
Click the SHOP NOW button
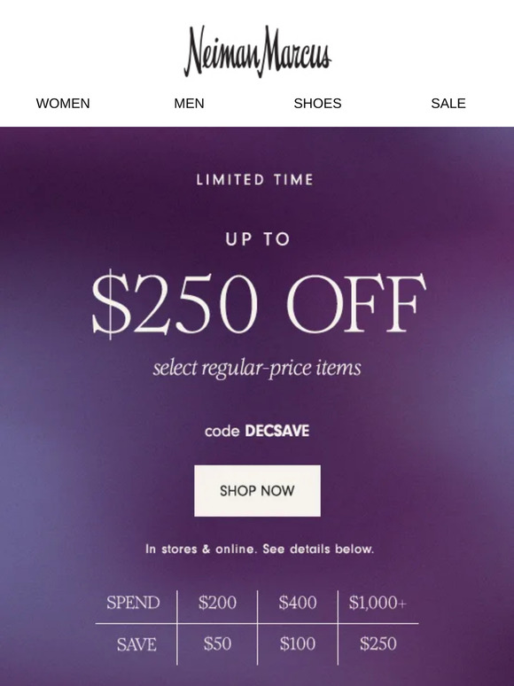click(257, 490)
